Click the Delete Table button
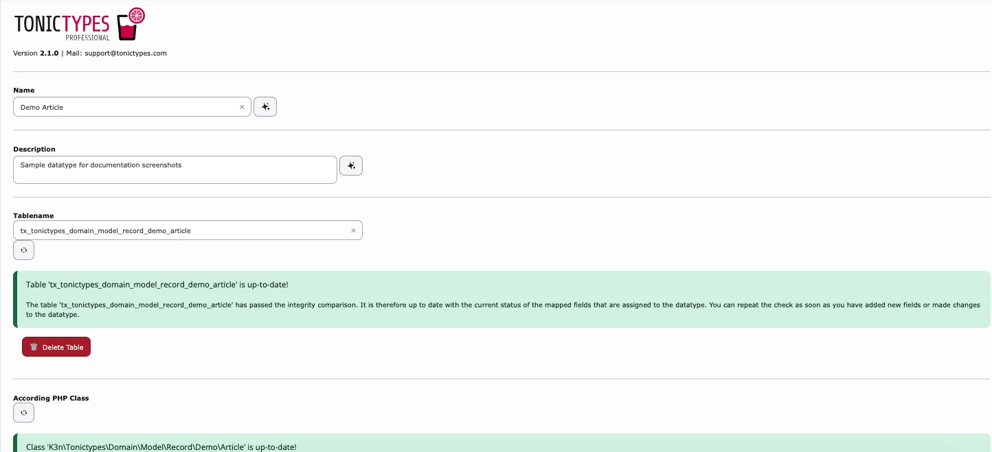The image size is (992, 452). 56,347
